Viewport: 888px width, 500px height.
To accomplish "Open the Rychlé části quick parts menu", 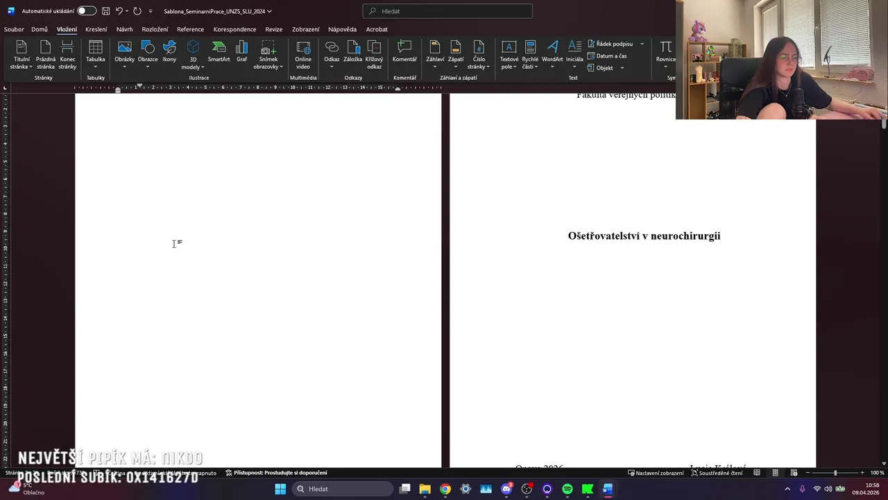I will tap(530, 55).
